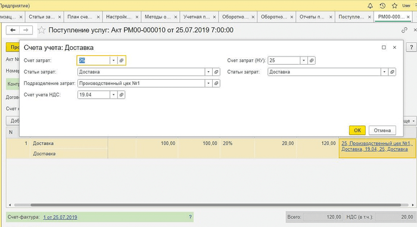Click the Всего 120,00 total field
This screenshot has width=417, height=227.
[x=322, y=217]
